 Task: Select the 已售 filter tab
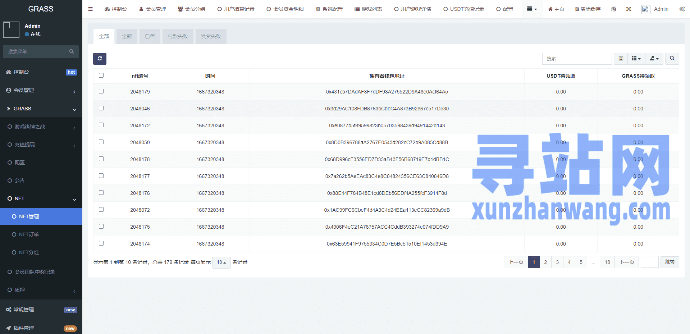point(150,36)
